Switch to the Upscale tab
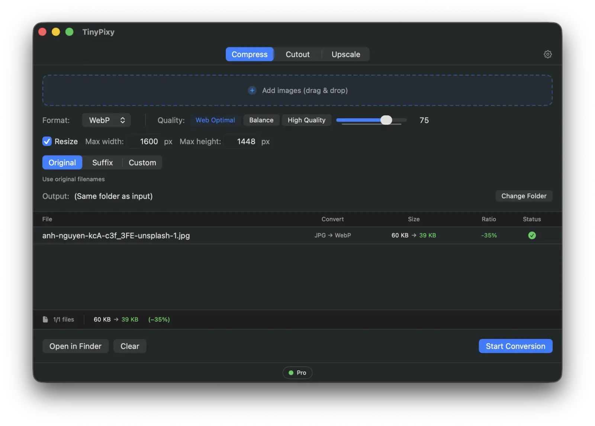This screenshot has height=426, width=595. (346, 54)
